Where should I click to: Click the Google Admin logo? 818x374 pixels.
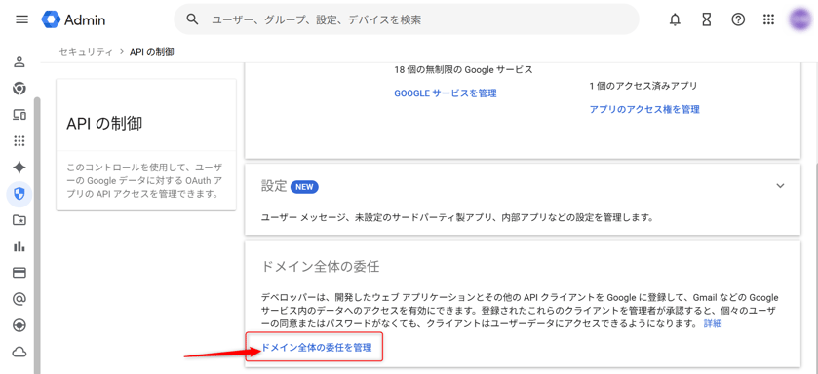click(73, 19)
